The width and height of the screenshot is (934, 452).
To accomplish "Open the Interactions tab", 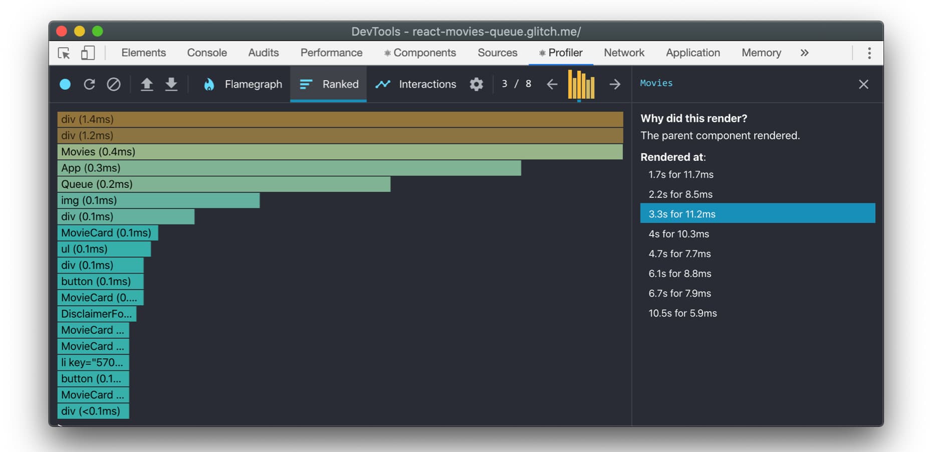I will click(416, 84).
